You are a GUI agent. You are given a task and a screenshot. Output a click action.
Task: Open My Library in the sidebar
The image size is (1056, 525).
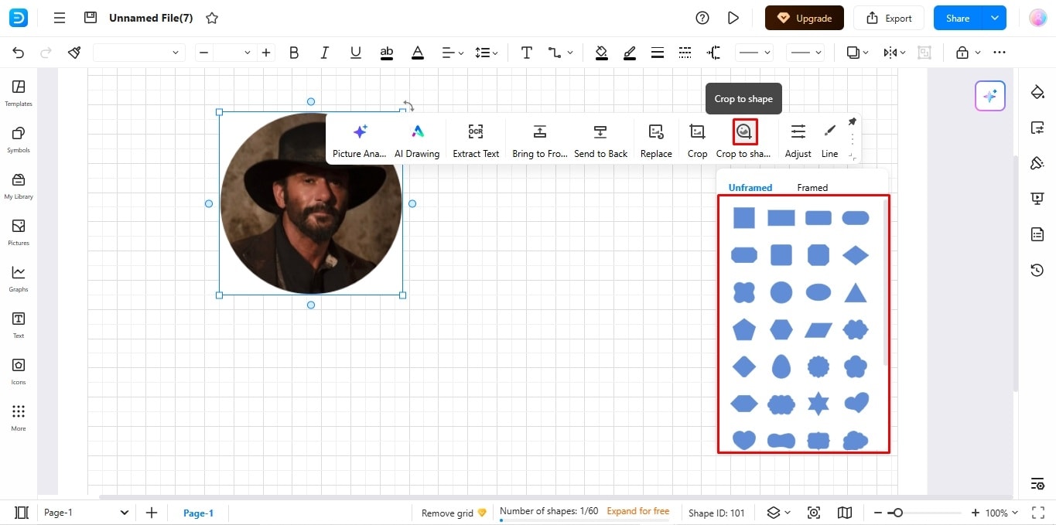[19, 186]
